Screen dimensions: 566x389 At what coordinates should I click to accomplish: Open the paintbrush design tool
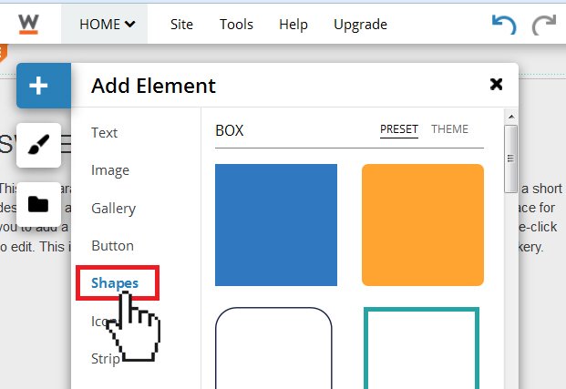(38, 145)
